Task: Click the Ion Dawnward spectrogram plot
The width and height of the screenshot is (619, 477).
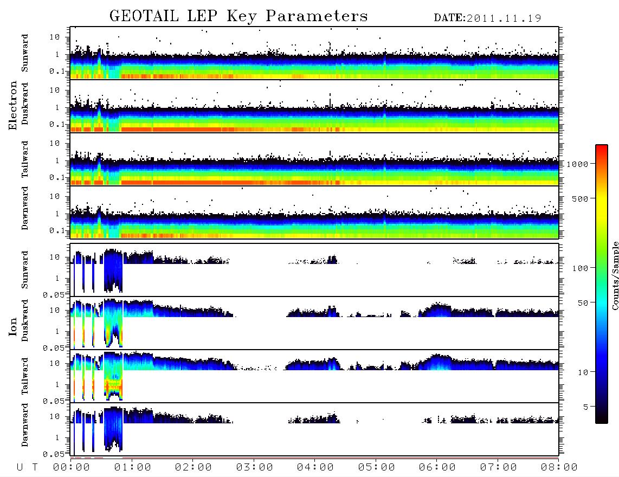Action: [x=314, y=429]
